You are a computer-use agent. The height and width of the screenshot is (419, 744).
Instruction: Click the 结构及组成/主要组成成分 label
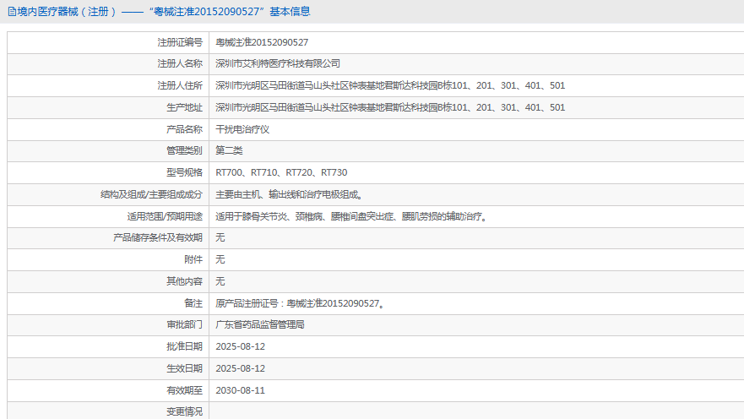[x=151, y=194]
